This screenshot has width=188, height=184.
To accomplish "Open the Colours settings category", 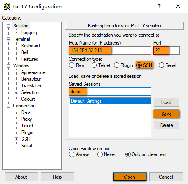I will (28, 99).
